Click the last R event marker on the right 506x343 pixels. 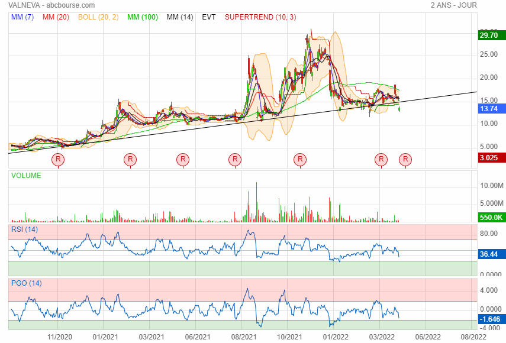coord(405,159)
